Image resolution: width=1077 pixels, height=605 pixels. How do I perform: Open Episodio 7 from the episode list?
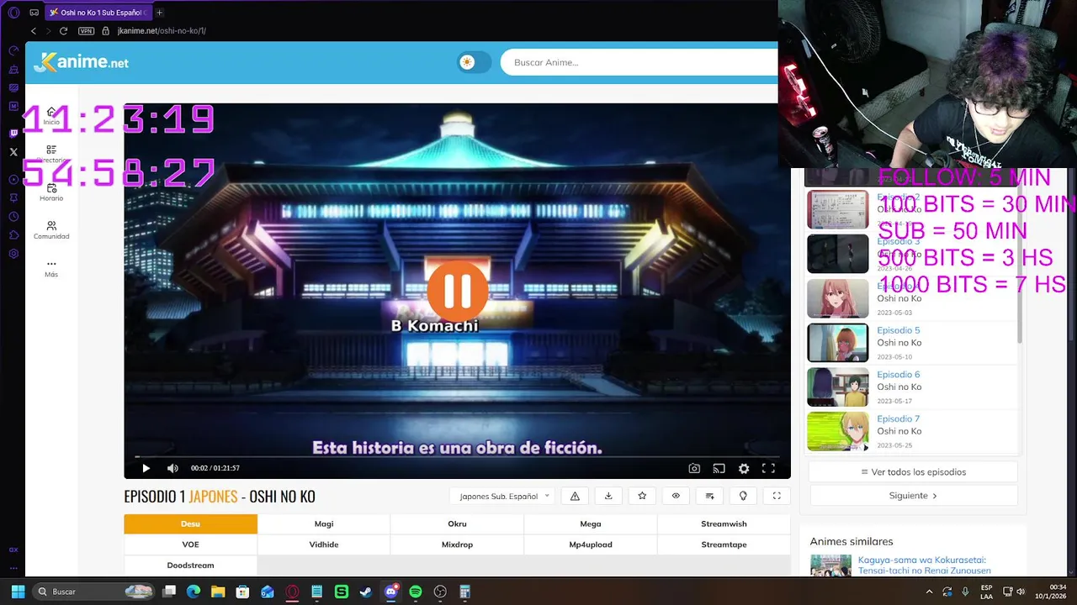pos(898,418)
